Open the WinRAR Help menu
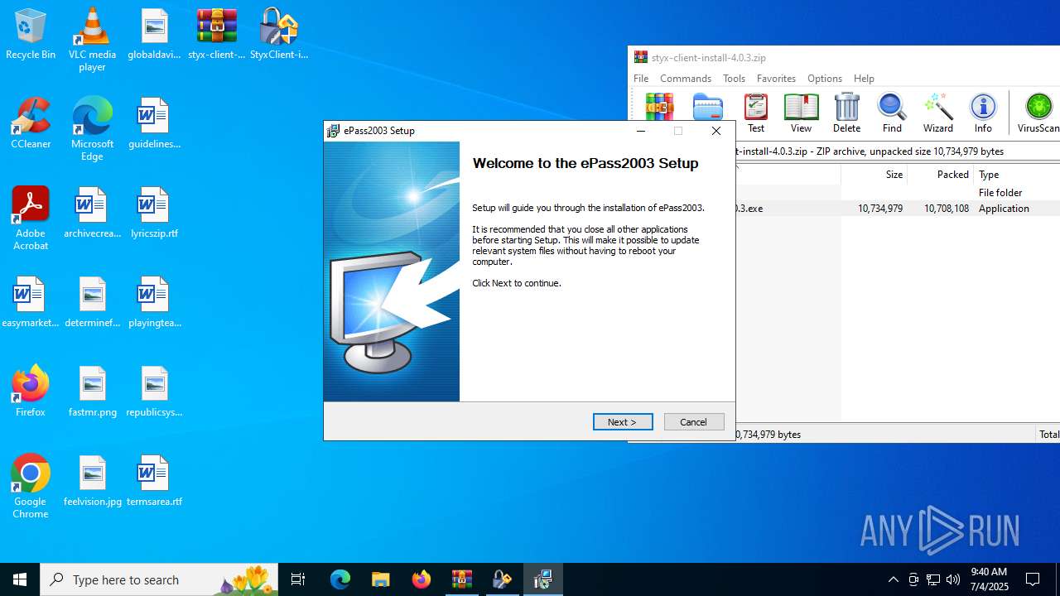The height and width of the screenshot is (596, 1060). [x=864, y=78]
